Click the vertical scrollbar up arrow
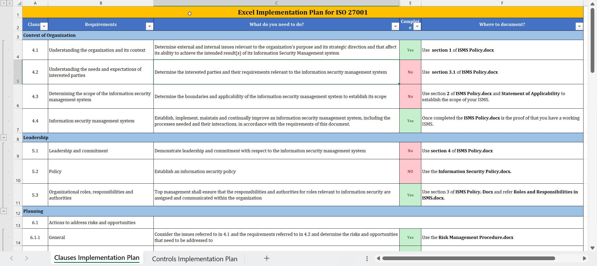597x266 pixels. click(592, 4)
